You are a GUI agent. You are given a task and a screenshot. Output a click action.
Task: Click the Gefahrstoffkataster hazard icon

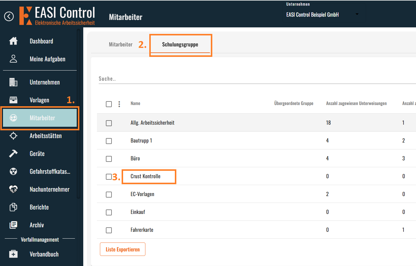(13, 171)
